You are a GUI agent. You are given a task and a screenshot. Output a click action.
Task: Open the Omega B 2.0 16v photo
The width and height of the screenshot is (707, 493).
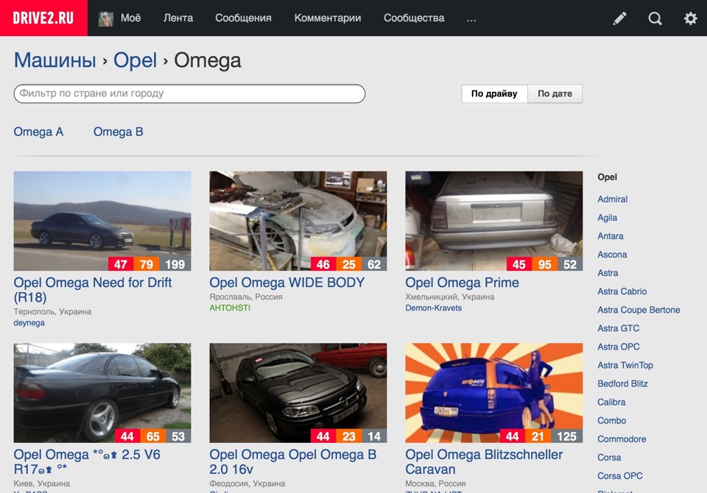pyautogui.click(x=298, y=393)
